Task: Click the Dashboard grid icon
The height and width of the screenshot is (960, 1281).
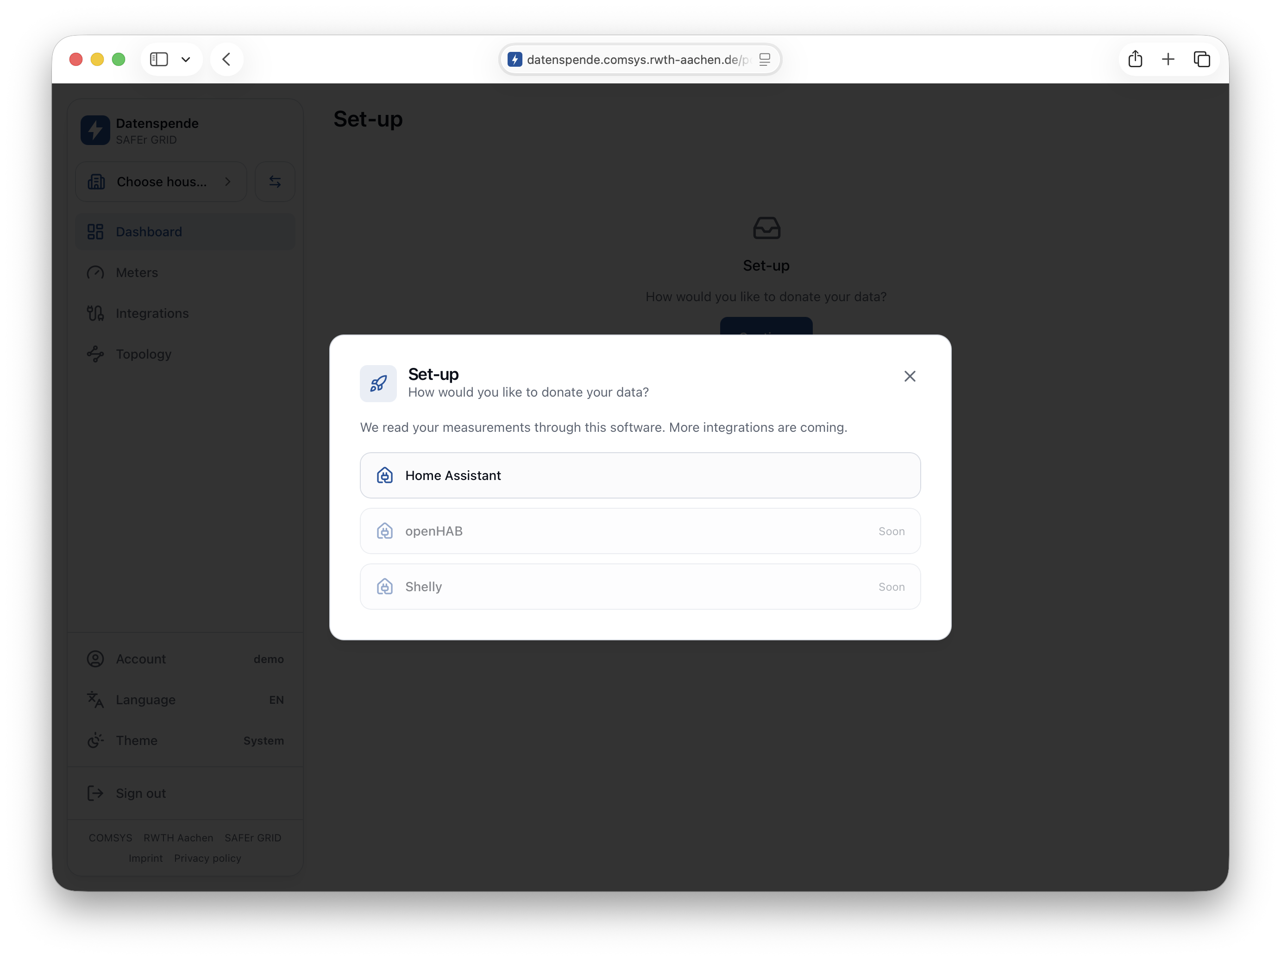Action: [95, 232]
